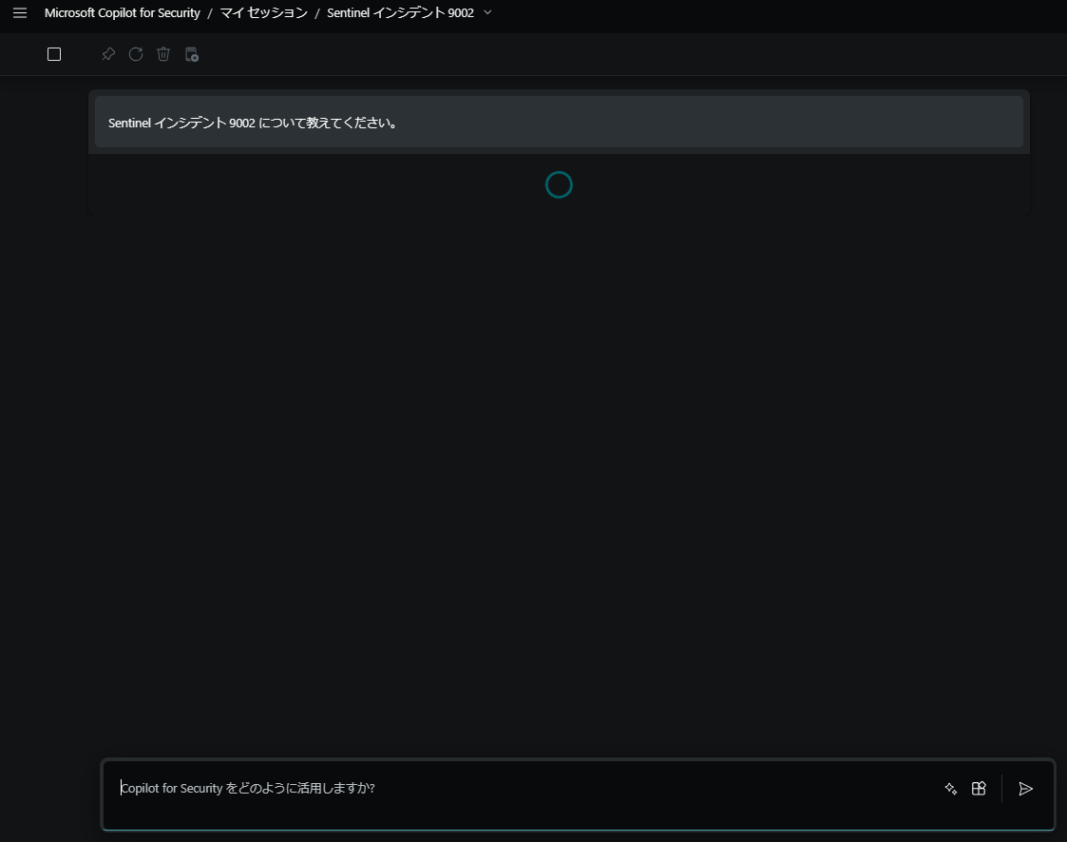Image resolution: width=1067 pixels, height=842 pixels.
Task: Send the prompt with the arrow button
Action: pyautogui.click(x=1025, y=788)
